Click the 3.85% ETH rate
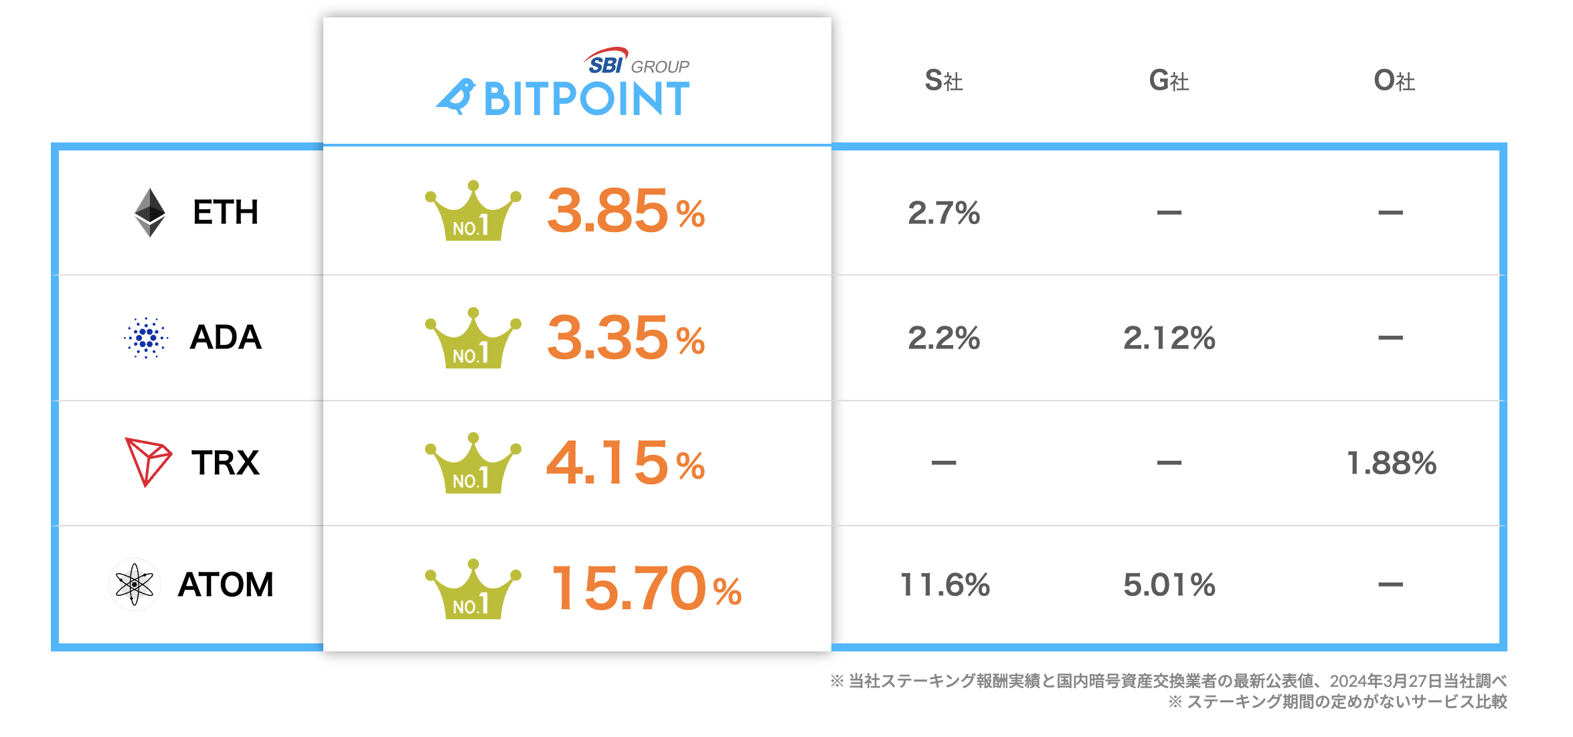This screenshot has height=737, width=1573. tap(625, 211)
